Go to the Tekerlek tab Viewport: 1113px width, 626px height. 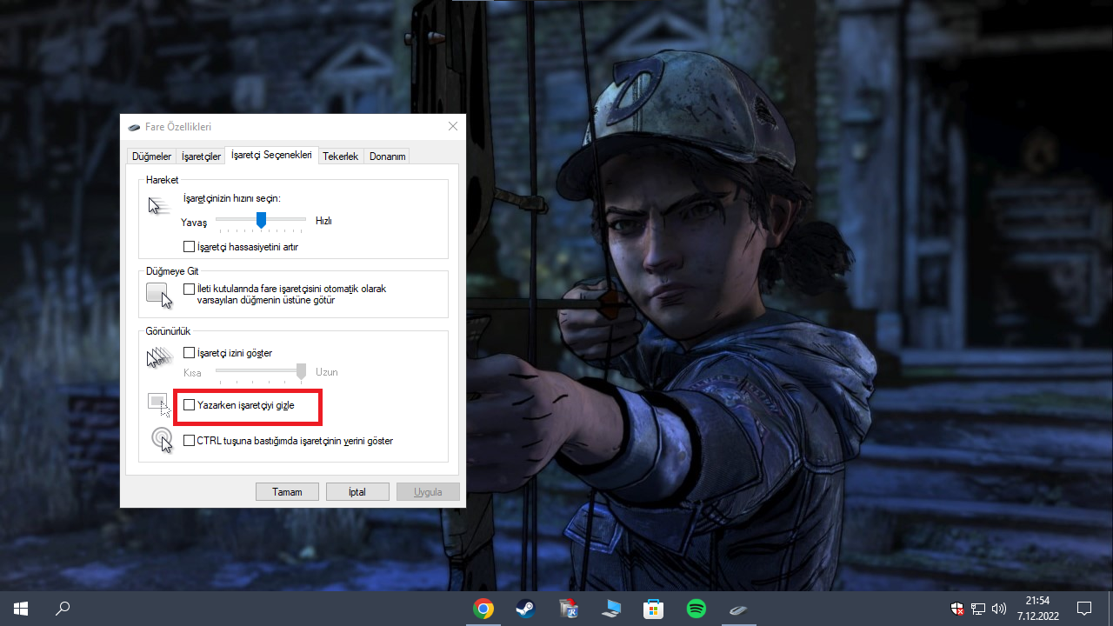click(341, 156)
